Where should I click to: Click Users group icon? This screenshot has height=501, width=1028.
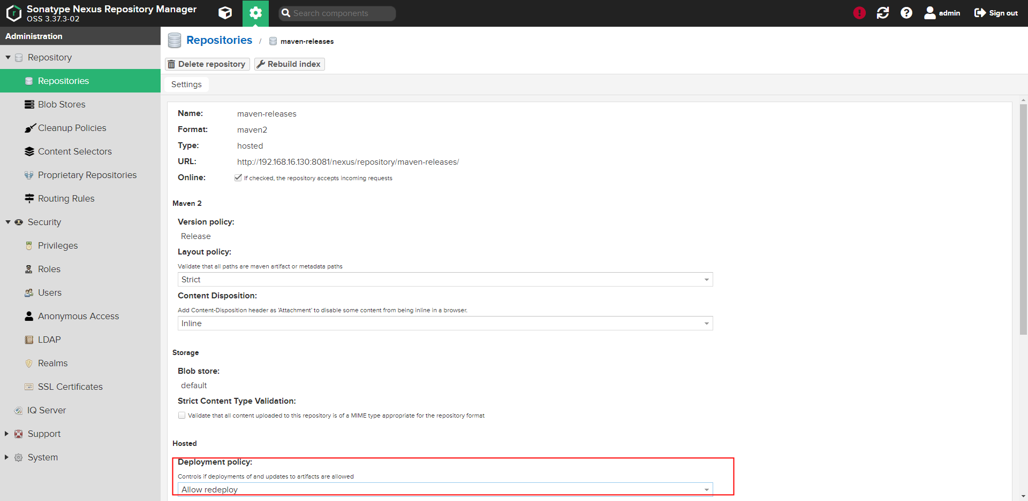(29, 292)
